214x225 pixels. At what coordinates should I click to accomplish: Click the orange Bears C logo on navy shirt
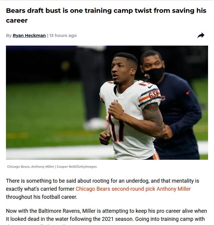[163, 98]
